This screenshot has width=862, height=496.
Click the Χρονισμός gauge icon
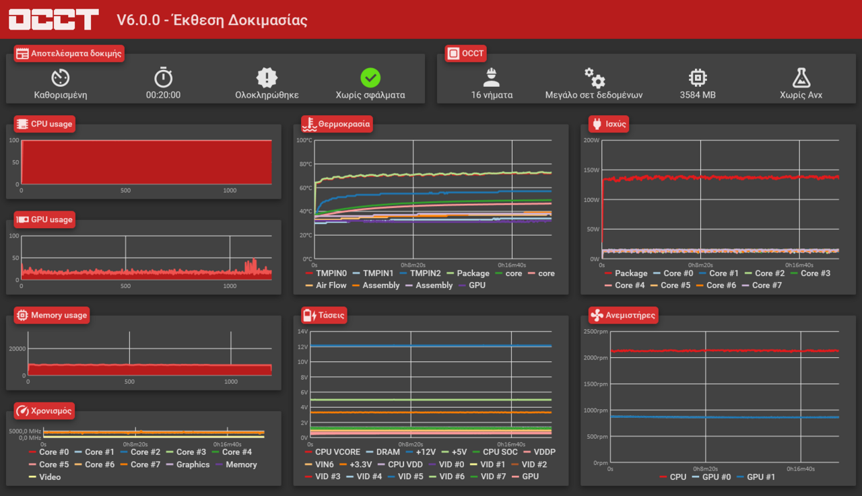pyautogui.click(x=22, y=411)
